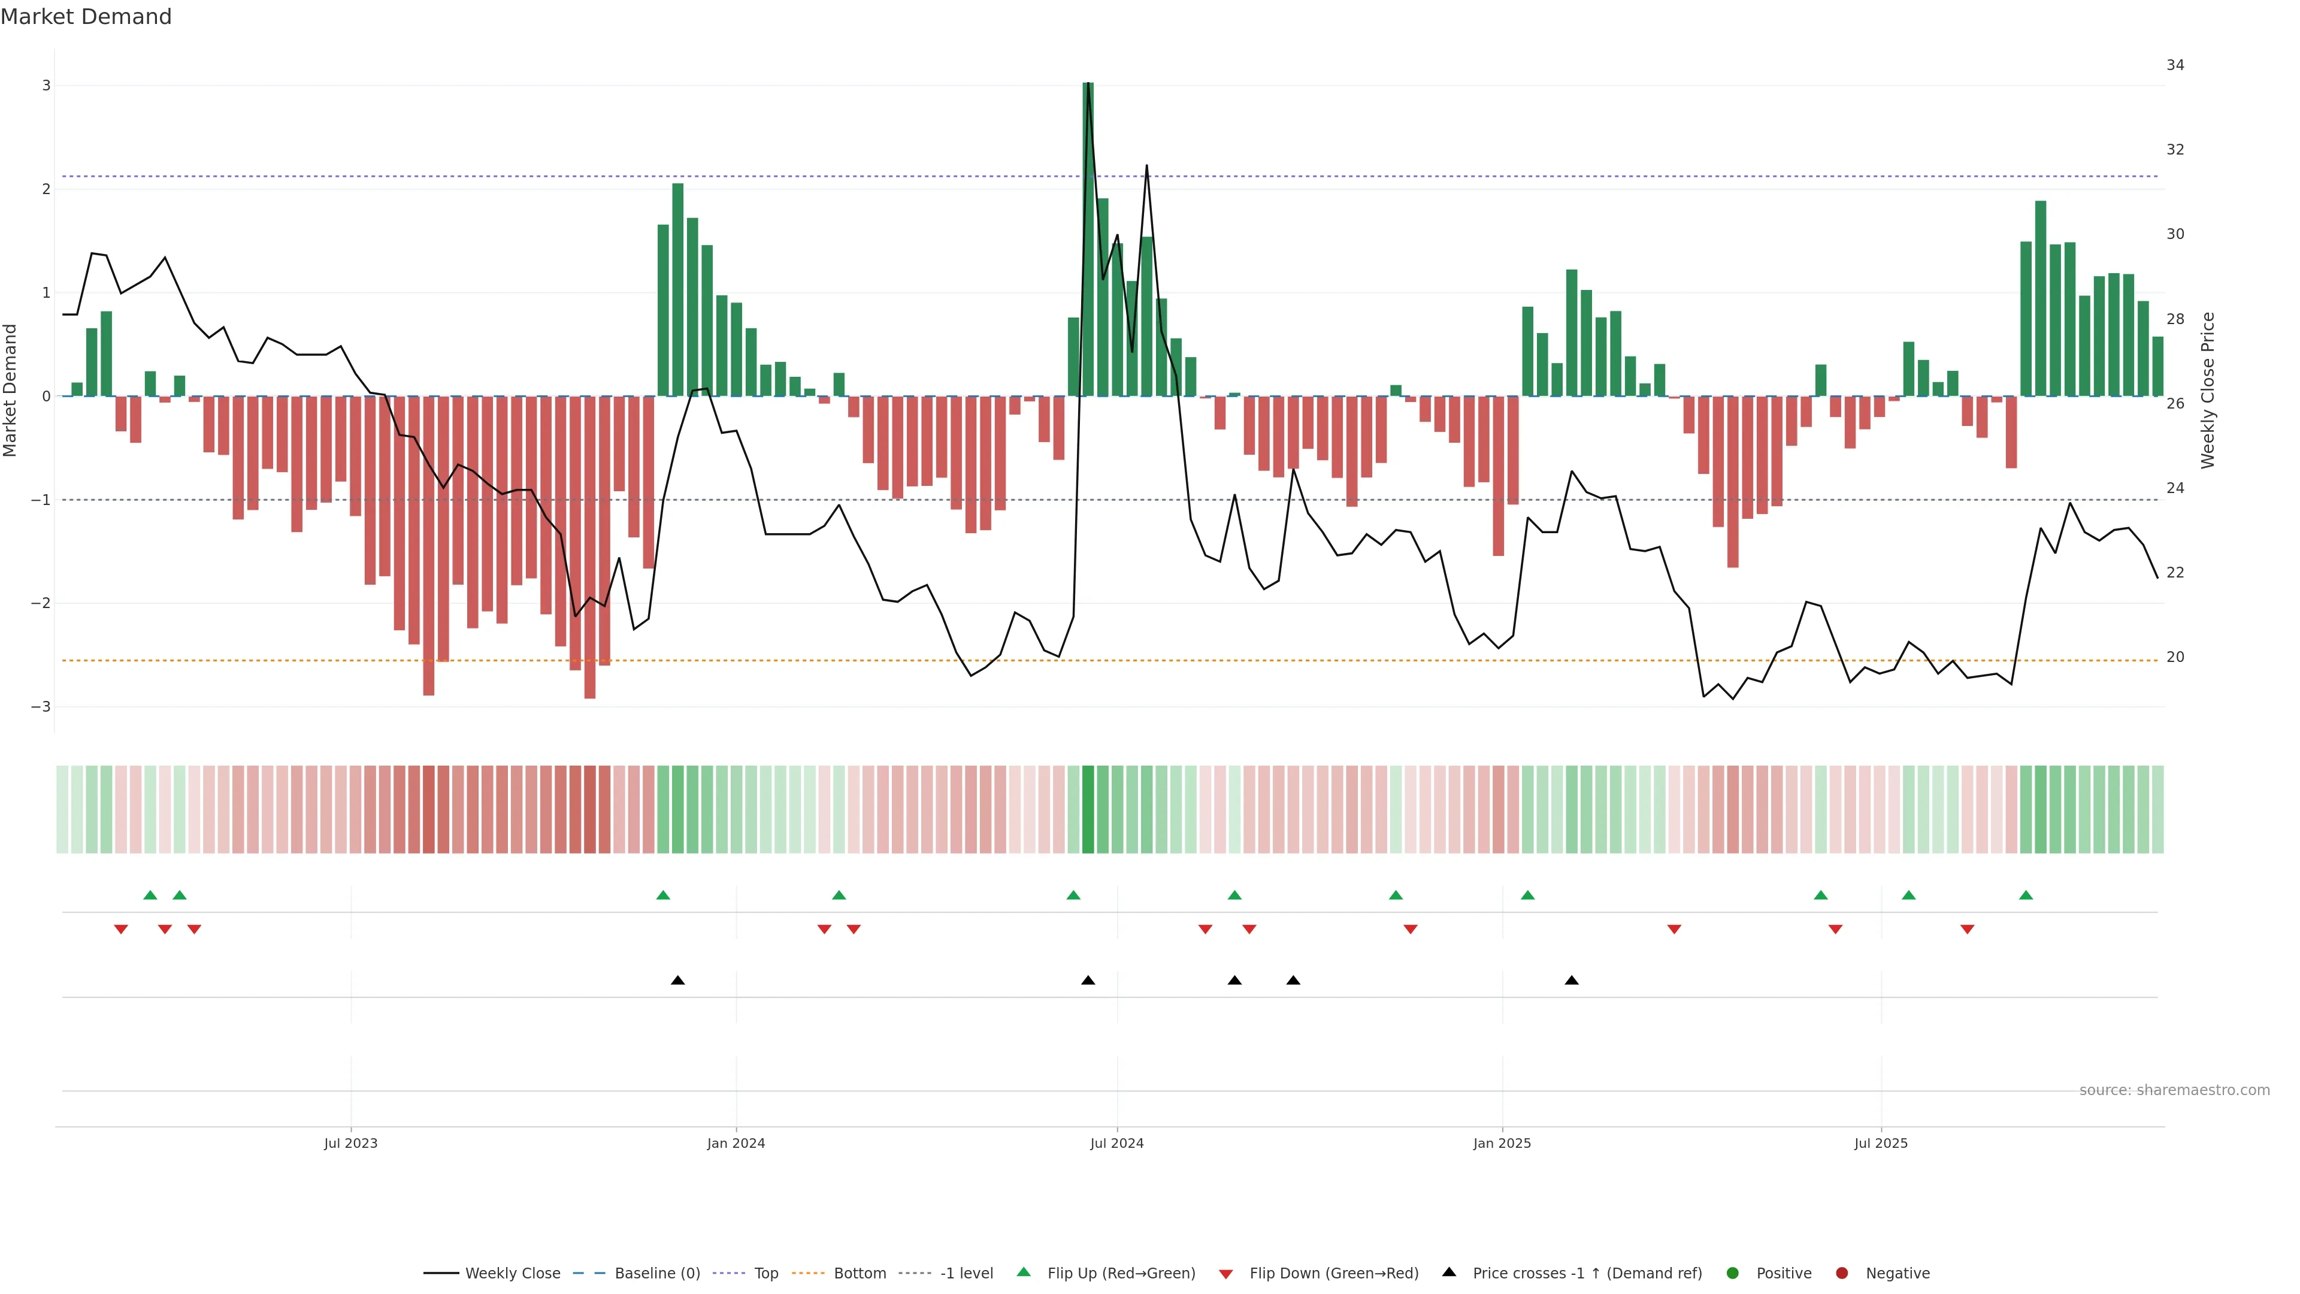2300x1294 pixels.
Task: Toggle the Weekly Close legend label
Action: tap(513, 1272)
